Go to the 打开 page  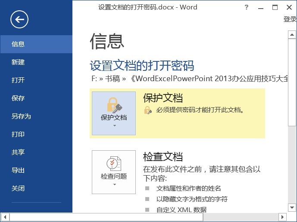pos(36,80)
